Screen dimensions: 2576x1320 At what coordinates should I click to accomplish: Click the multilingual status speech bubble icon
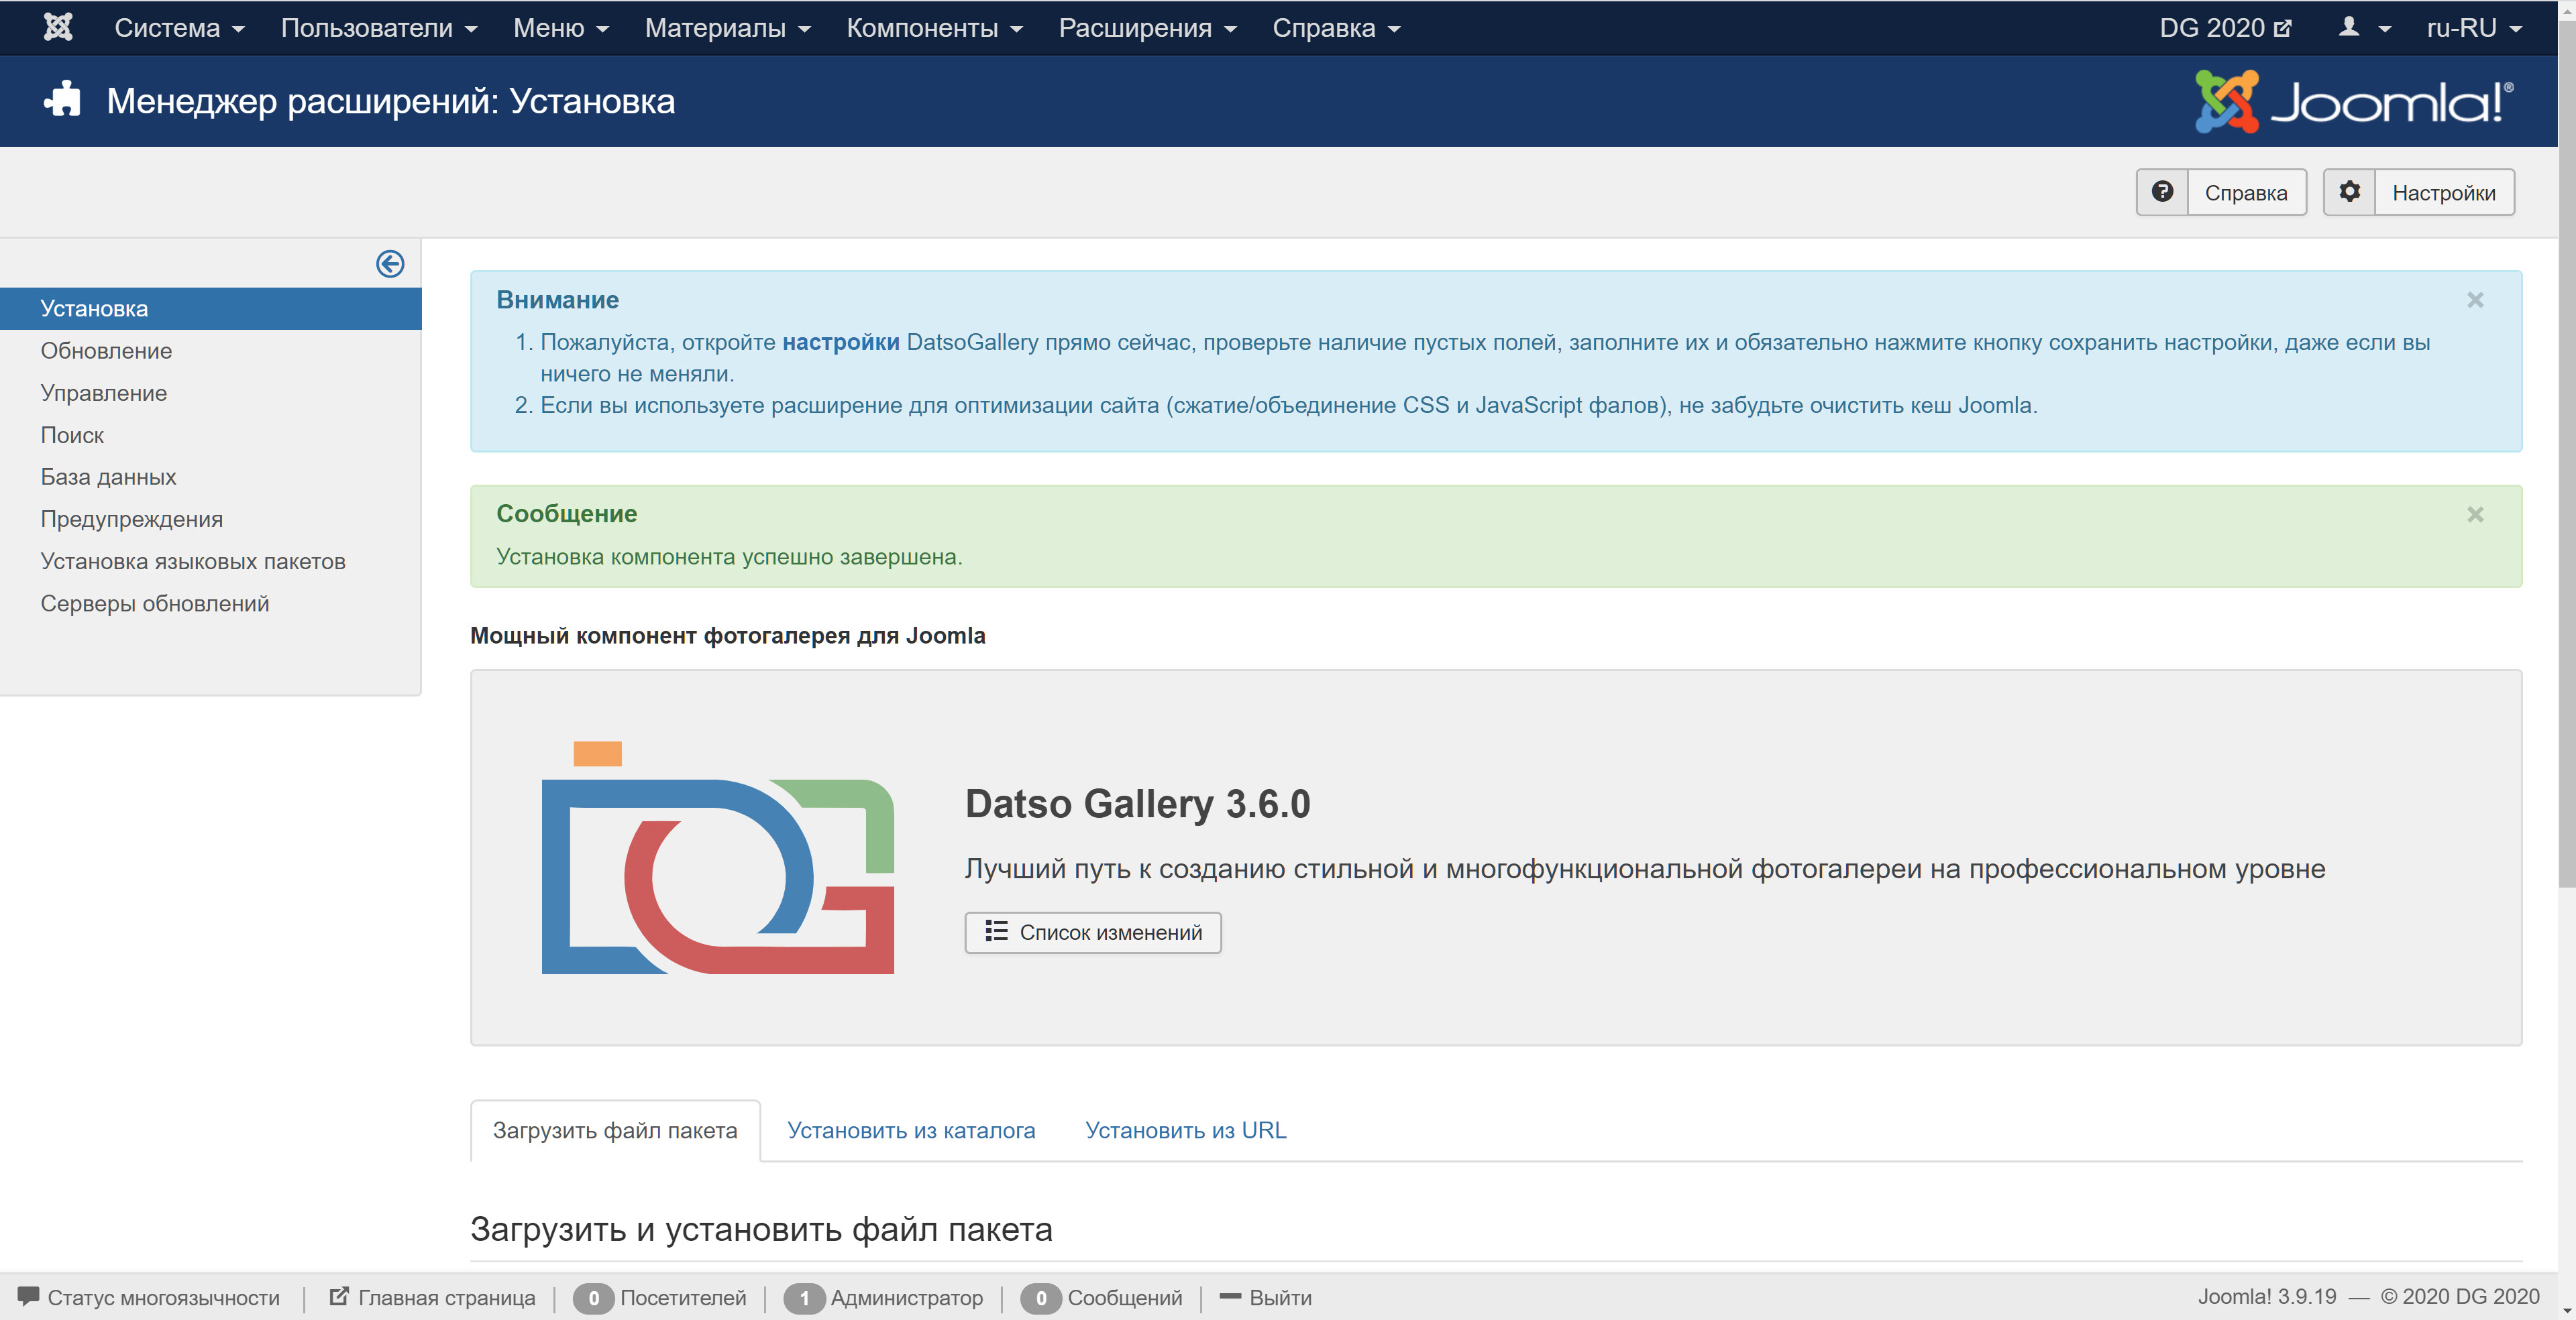point(28,1296)
